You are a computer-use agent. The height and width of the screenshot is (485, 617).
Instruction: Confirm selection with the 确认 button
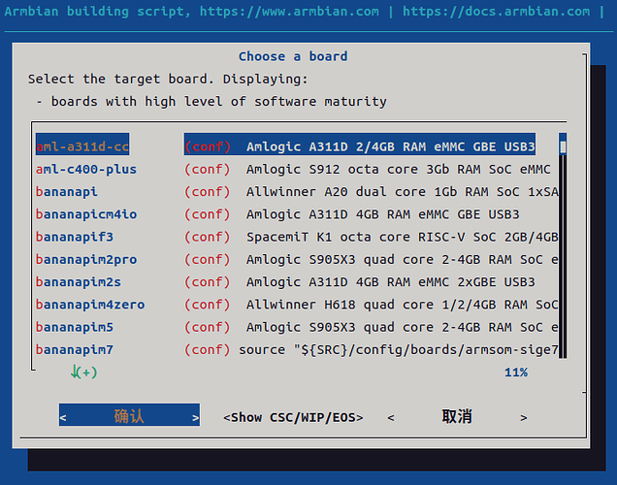pos(129,415)
